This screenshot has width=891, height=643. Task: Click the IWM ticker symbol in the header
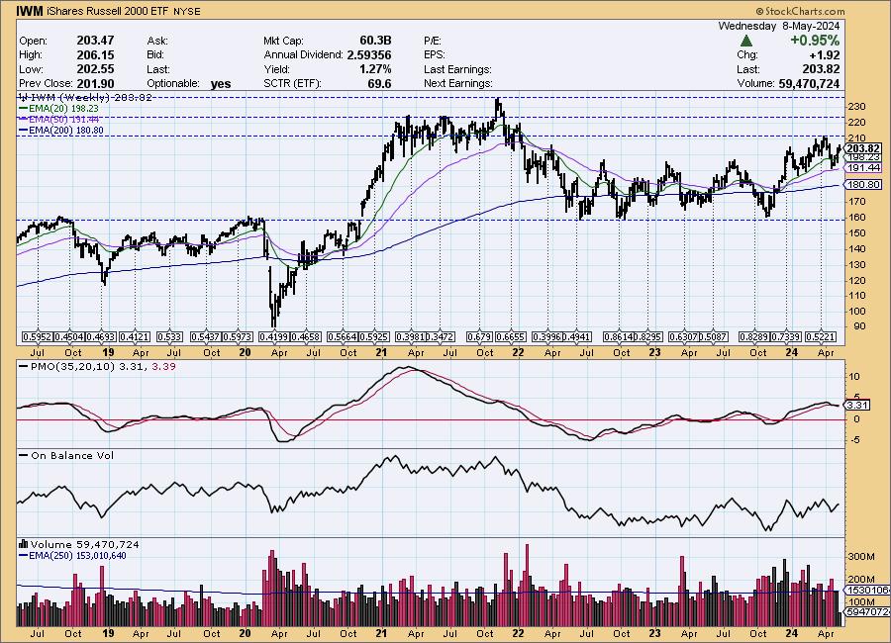pos(30,11)
